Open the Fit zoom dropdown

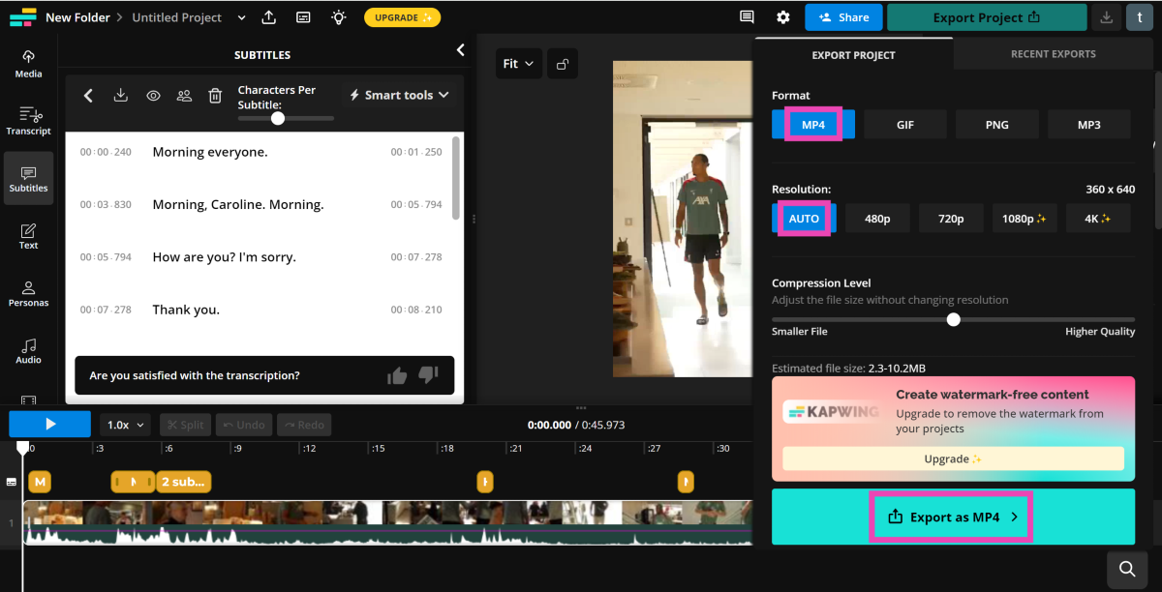[518, 65]
